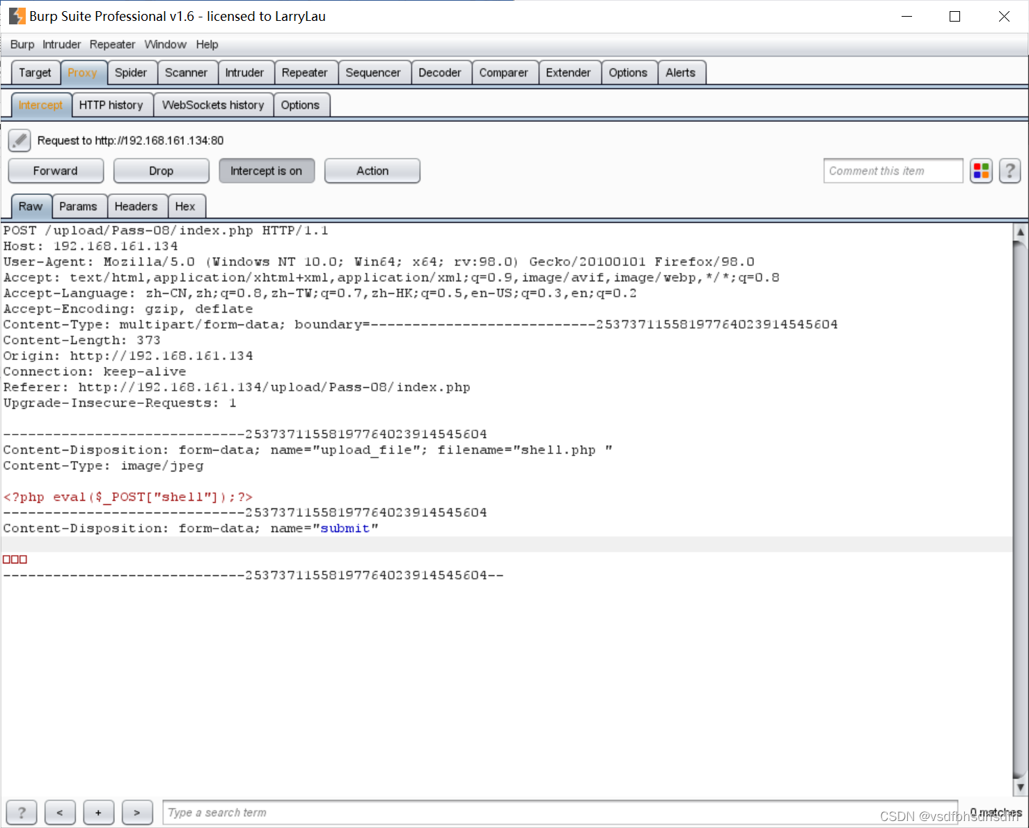Switch to the Spider tab
This screenshot has width=1029, height=828.
pos(132,72)
